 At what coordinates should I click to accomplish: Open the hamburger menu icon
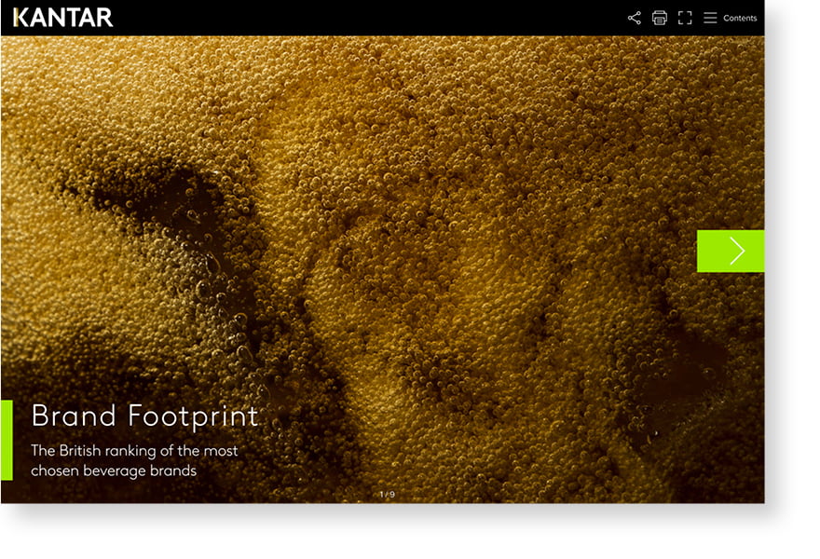pyautogui.click(x=710, y=18)
